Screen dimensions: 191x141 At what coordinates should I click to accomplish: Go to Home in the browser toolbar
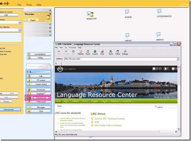pyautogui.click(x=88, y=52)
